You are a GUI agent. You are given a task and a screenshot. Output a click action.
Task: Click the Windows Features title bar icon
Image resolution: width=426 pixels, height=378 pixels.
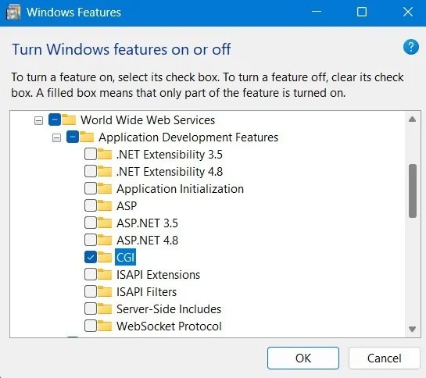[13, 12]
